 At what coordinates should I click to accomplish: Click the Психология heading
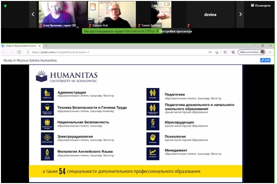point(175,136)
